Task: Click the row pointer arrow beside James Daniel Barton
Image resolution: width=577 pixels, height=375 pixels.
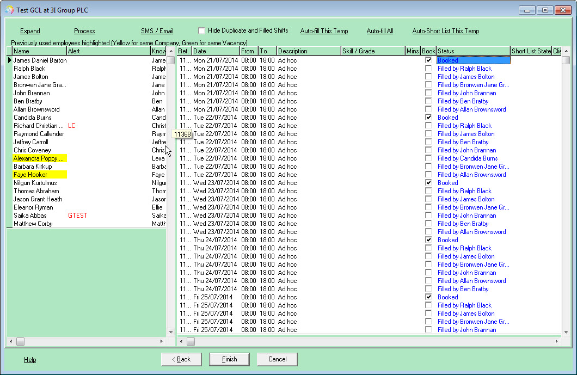Action: (x=10, y=60)
